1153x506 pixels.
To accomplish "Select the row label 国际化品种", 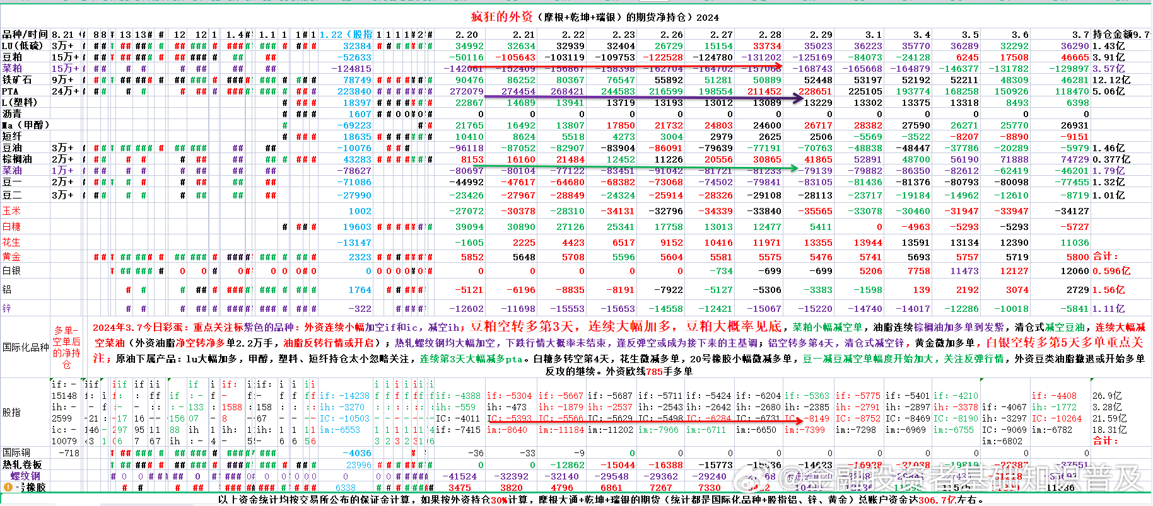I will 26,347.
